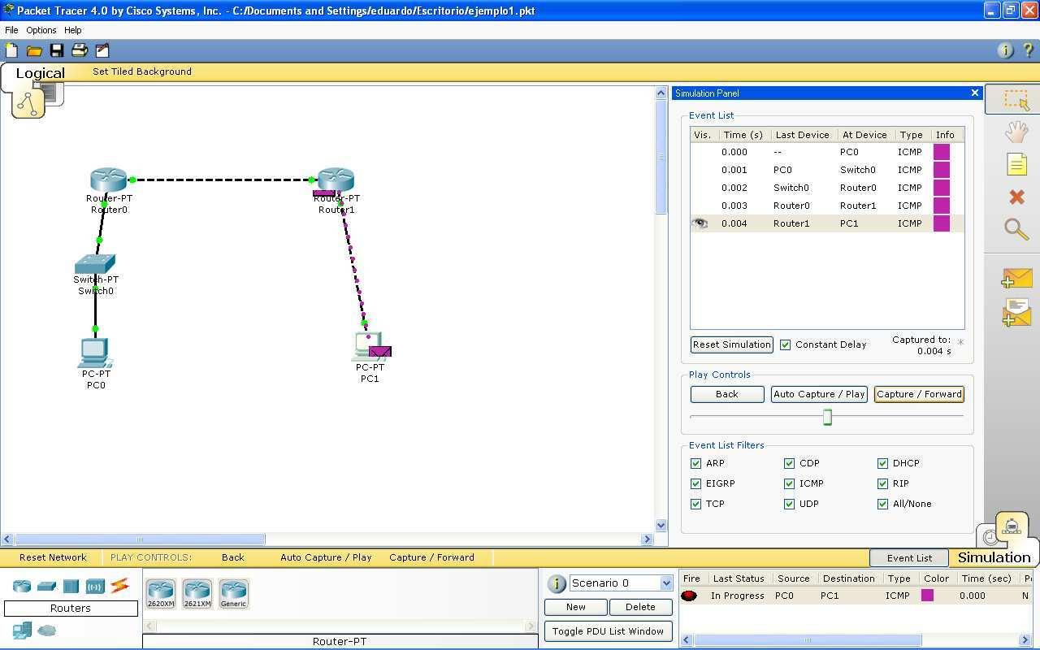1040x650 pixels.
Task: Click Delete scenario button
Action: [640, 607]
